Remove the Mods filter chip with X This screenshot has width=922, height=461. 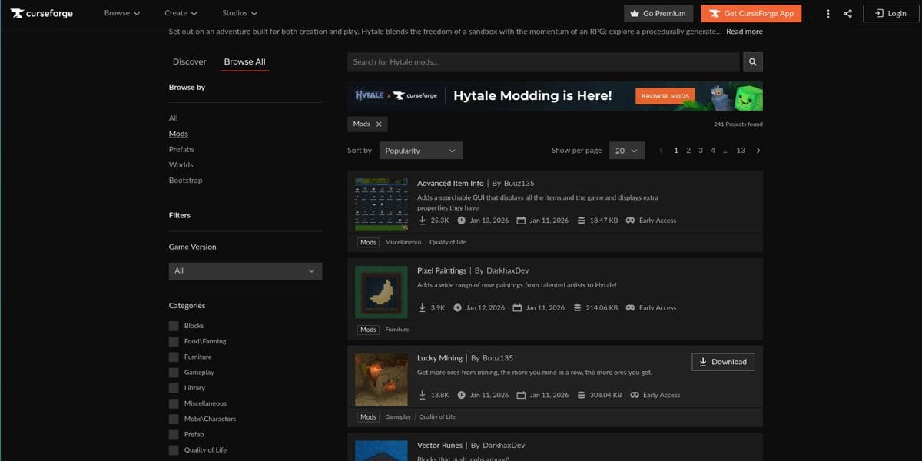click(379, 124)
